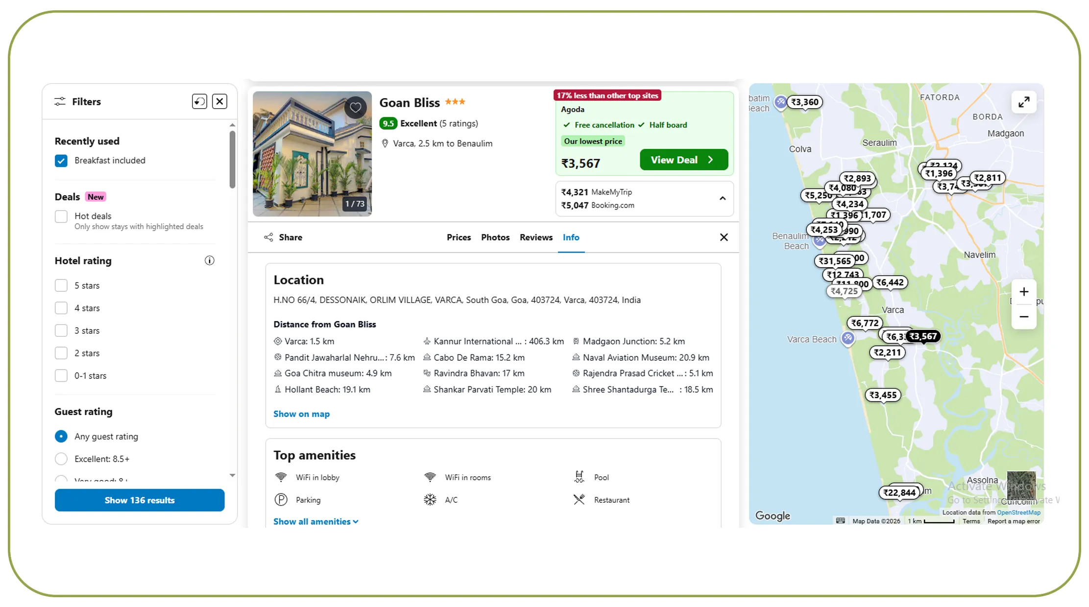Viewport: 1089px width, 607px height.
Task: Close the hotel details panel
Action: pos(724,237)
